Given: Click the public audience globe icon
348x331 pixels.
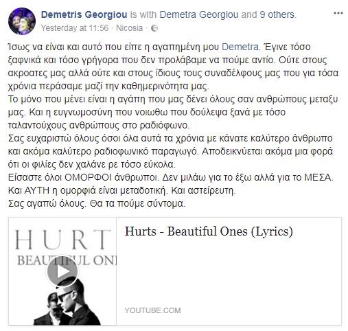Looking at the screenshot, I should point(154,28).
